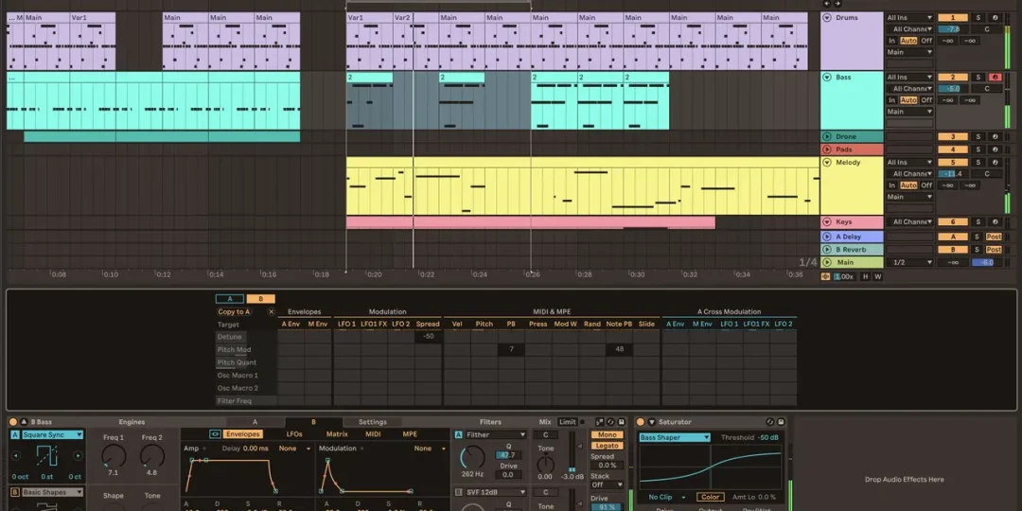Click the Freq 1 knob
This screenshot has height=511, width=1022.
(x=114, y=456)
